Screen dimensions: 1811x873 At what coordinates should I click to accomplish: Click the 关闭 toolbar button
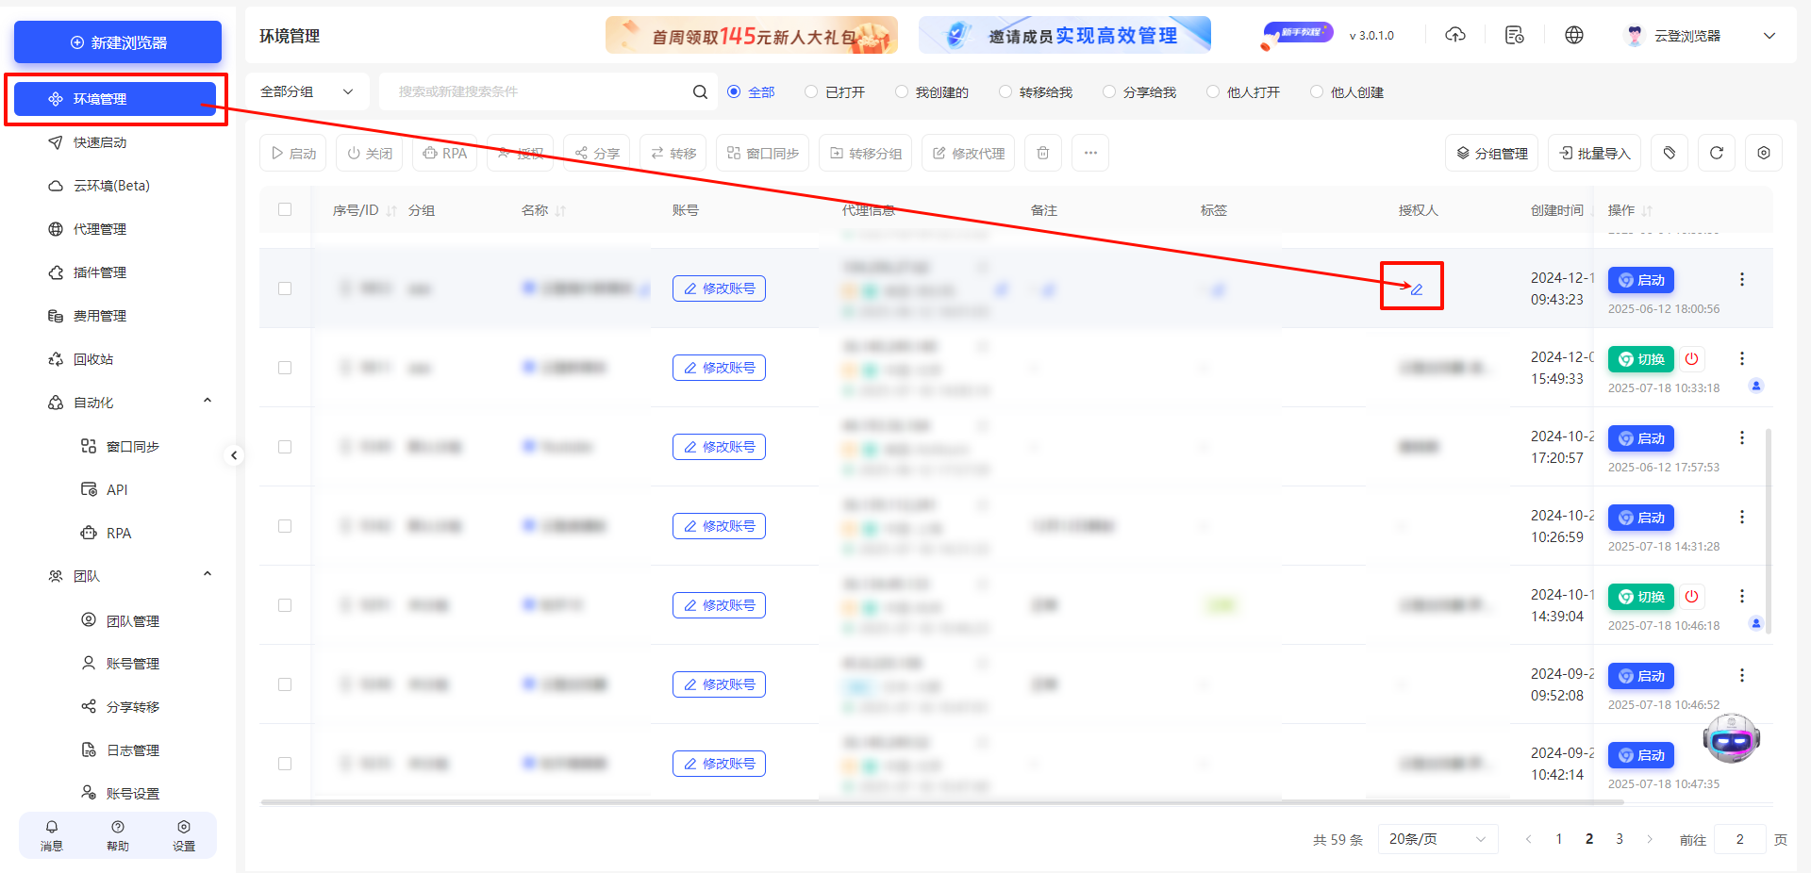coord(370,153)
